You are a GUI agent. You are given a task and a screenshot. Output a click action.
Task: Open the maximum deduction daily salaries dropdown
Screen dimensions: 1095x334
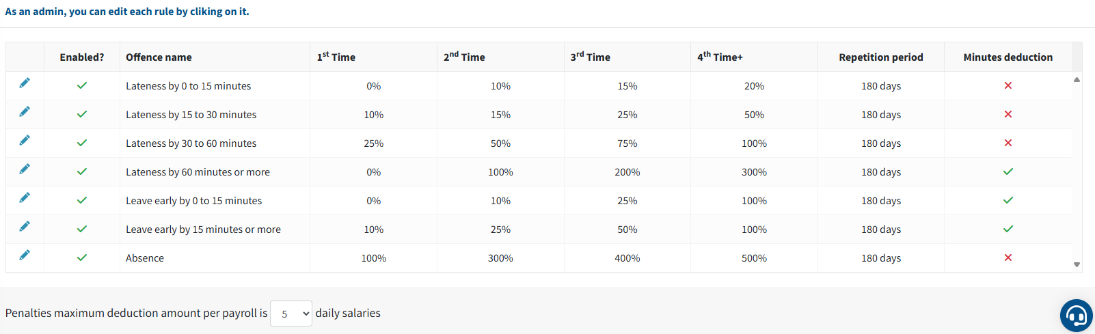tap(291, 314)
